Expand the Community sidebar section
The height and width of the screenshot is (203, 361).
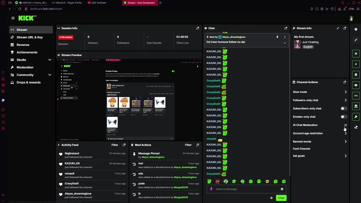pyautogui.click(x=50, y=75)
